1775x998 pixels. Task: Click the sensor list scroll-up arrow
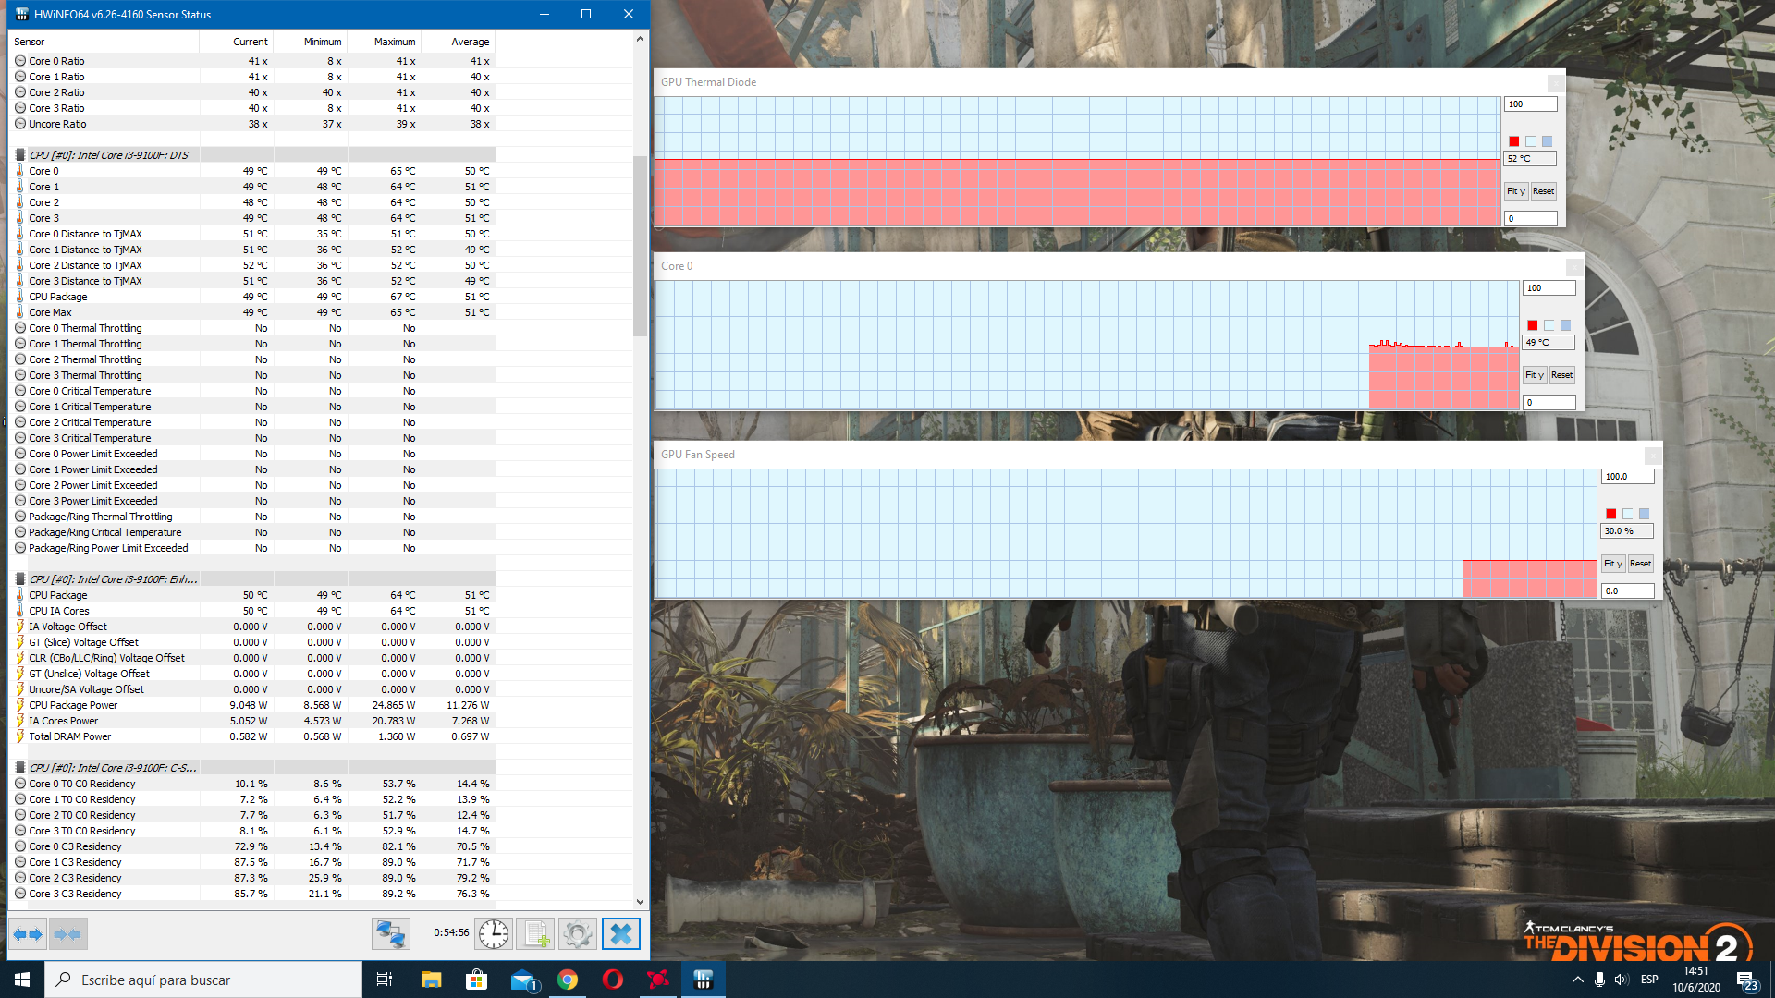[x=640, y=39]
